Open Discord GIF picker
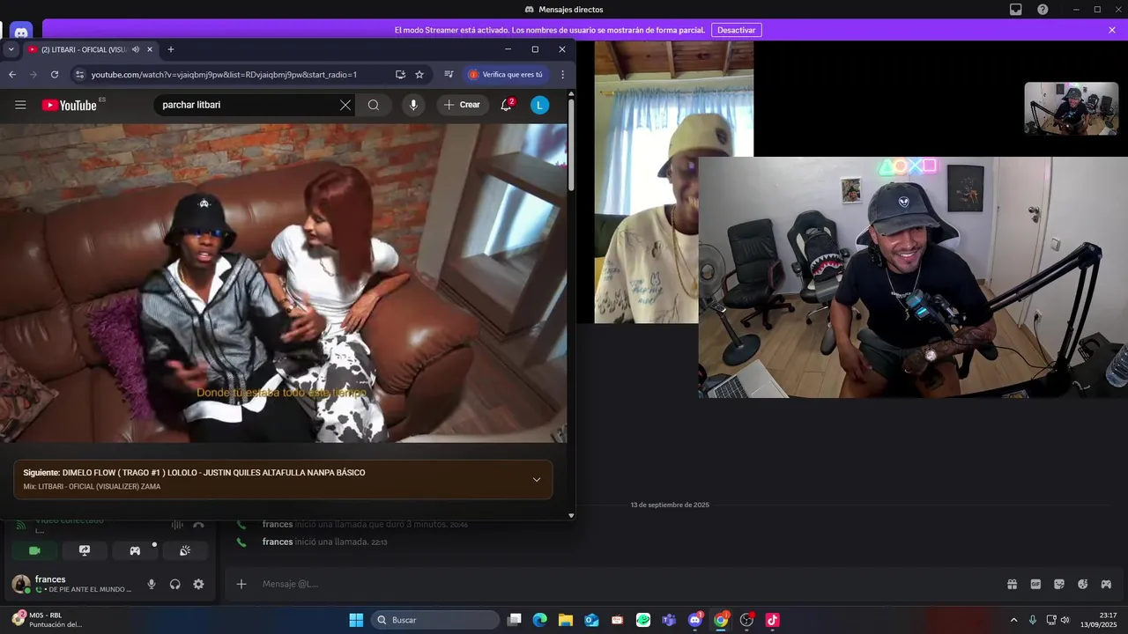The image size is (1128, 634). [x=1035, y=584]
